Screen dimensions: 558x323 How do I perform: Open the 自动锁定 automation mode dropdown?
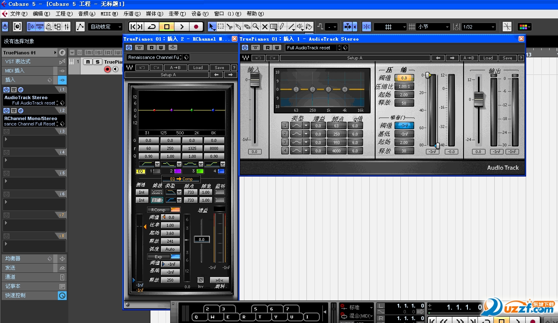pyautogui.click(x=105, y=27)
